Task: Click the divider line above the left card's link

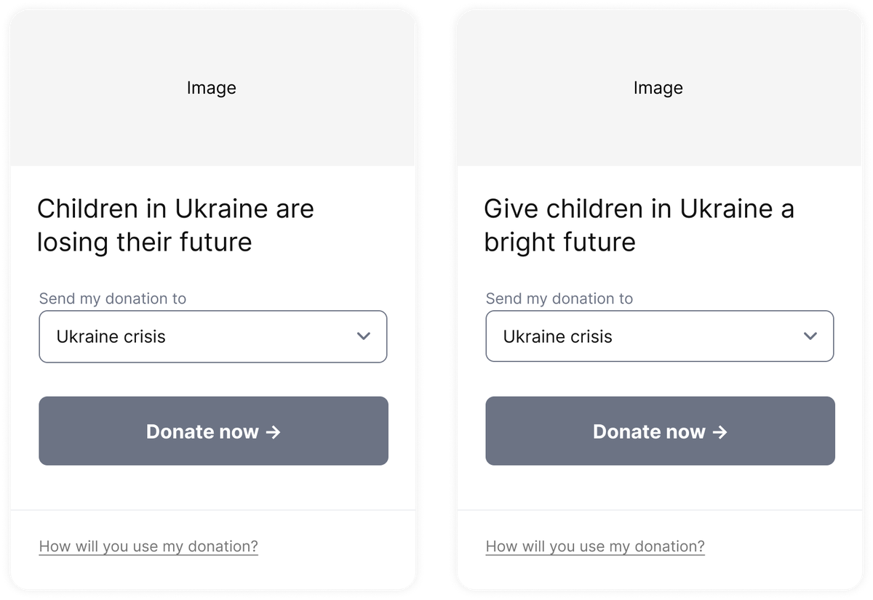Action: click(x=212, y=510)
